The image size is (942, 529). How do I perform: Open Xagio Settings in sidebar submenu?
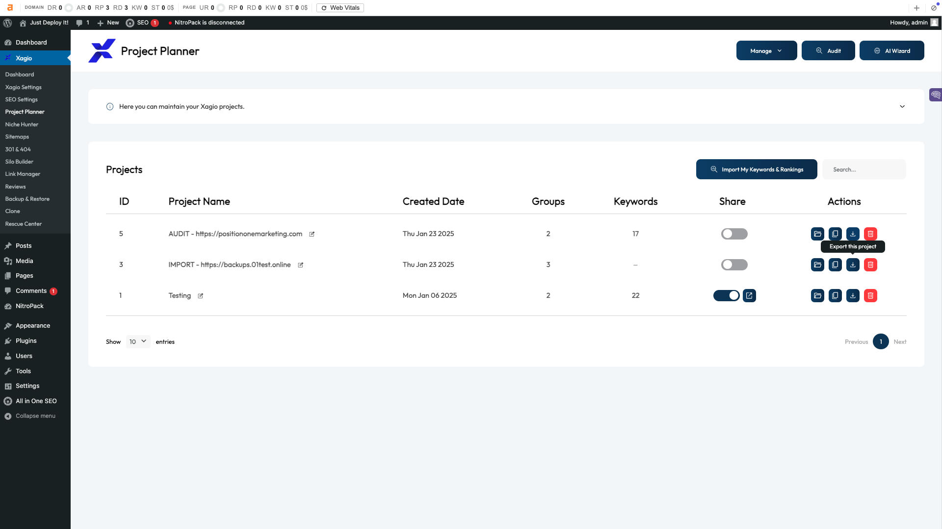point(23,87)
